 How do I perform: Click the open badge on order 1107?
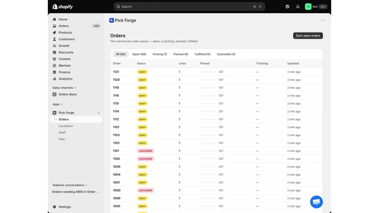143,127
